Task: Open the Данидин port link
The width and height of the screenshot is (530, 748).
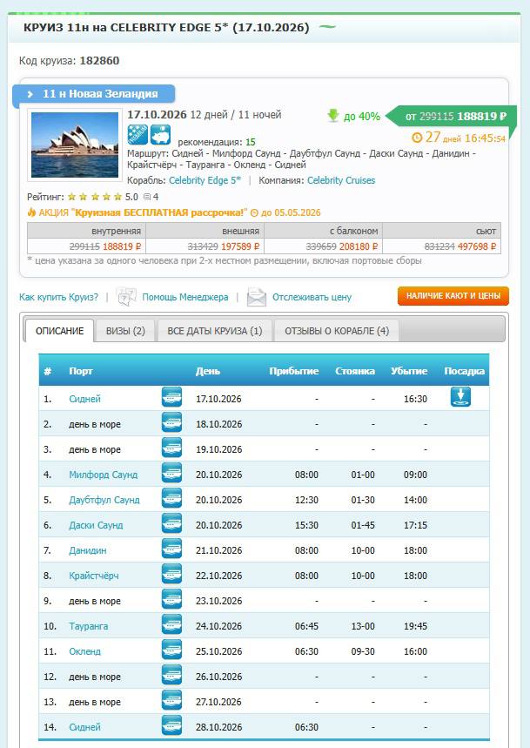Action: [88, 550]
